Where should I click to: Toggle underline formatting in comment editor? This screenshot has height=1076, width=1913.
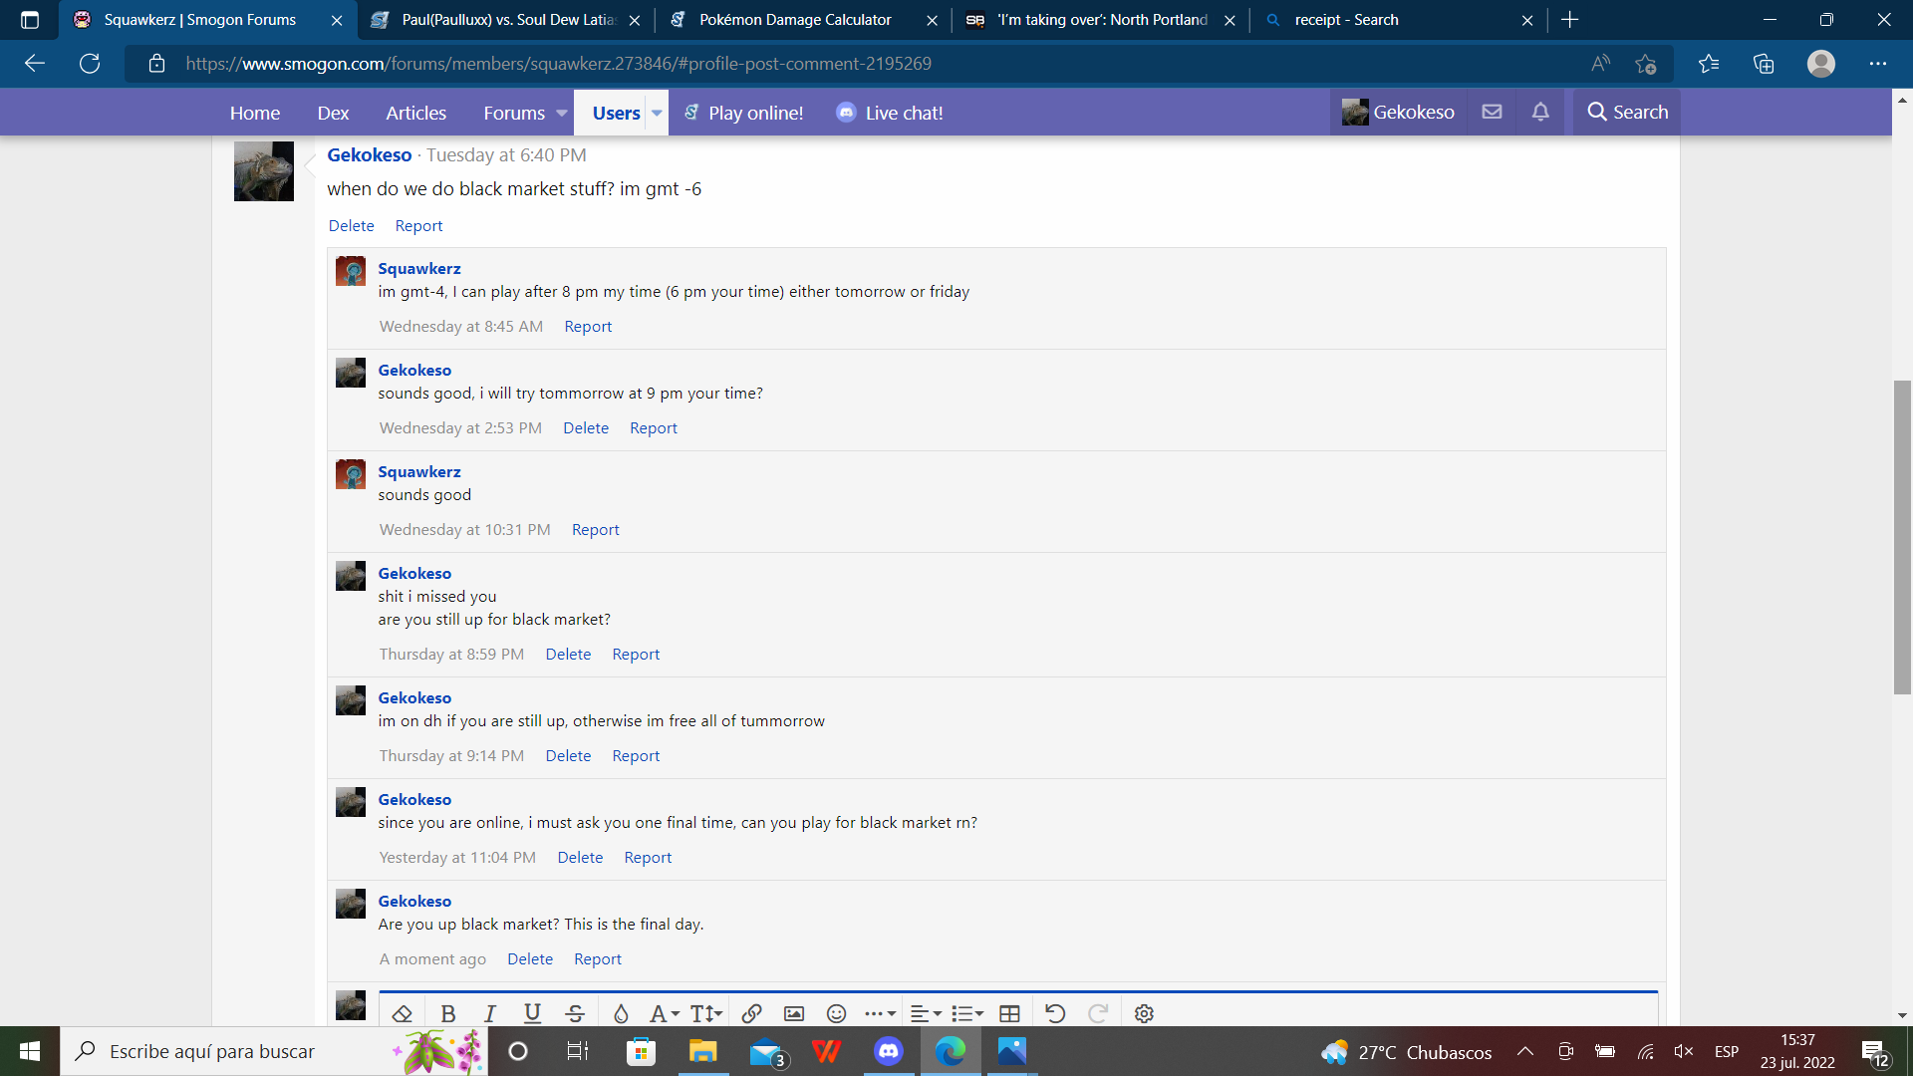532,1013
